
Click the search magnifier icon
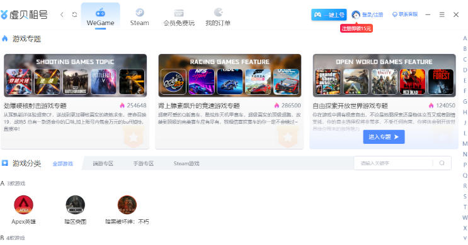tap(442, 163)
